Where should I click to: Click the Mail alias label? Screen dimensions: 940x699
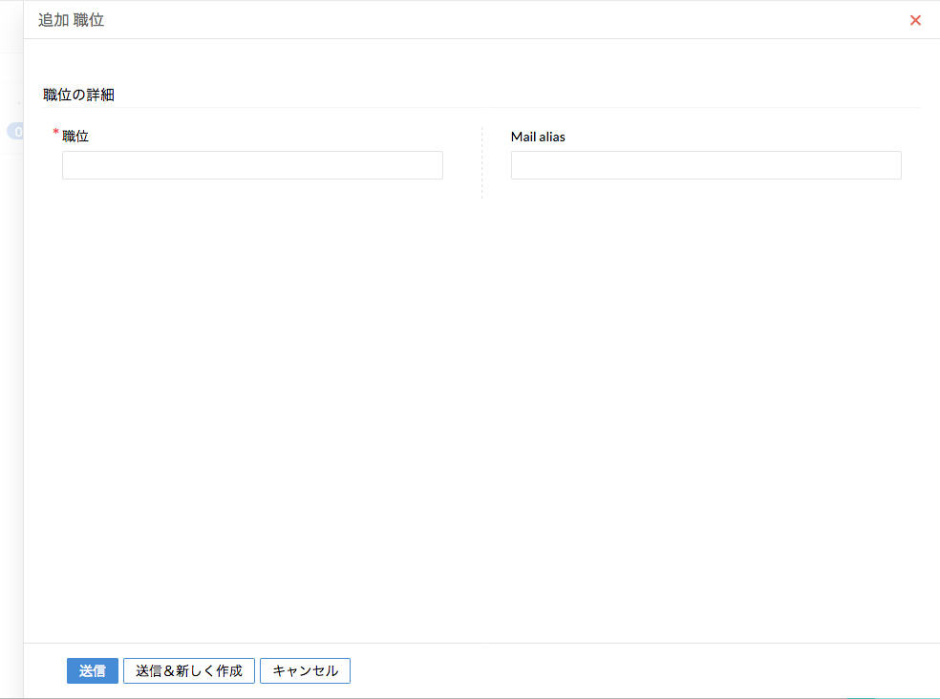click(x=538, y=137)
